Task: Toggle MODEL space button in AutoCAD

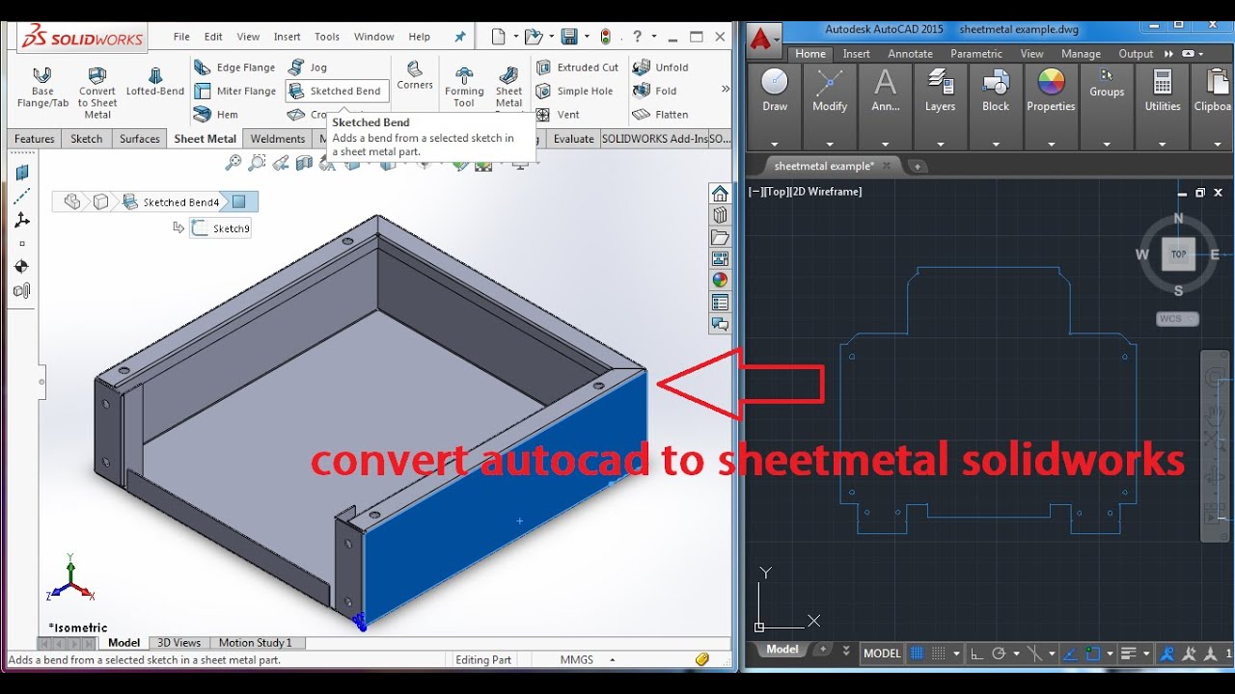Action: (882, 653)
